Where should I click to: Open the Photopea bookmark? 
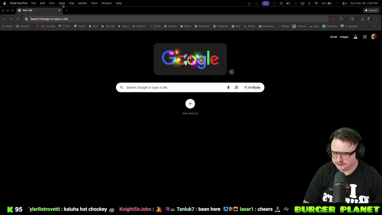[330, 26]
